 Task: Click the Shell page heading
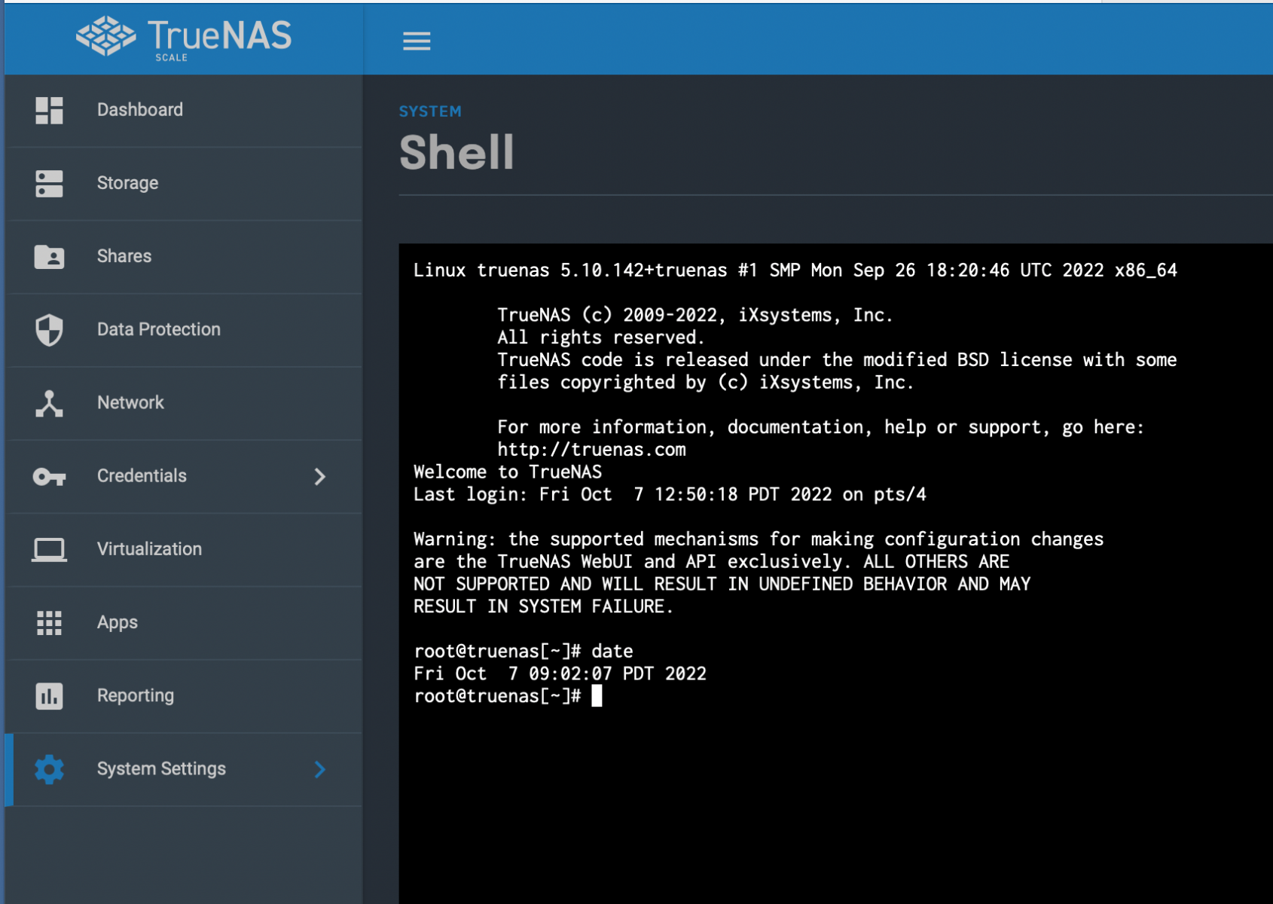click(456, 152)
